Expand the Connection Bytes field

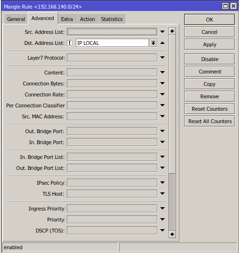point(162,83)
